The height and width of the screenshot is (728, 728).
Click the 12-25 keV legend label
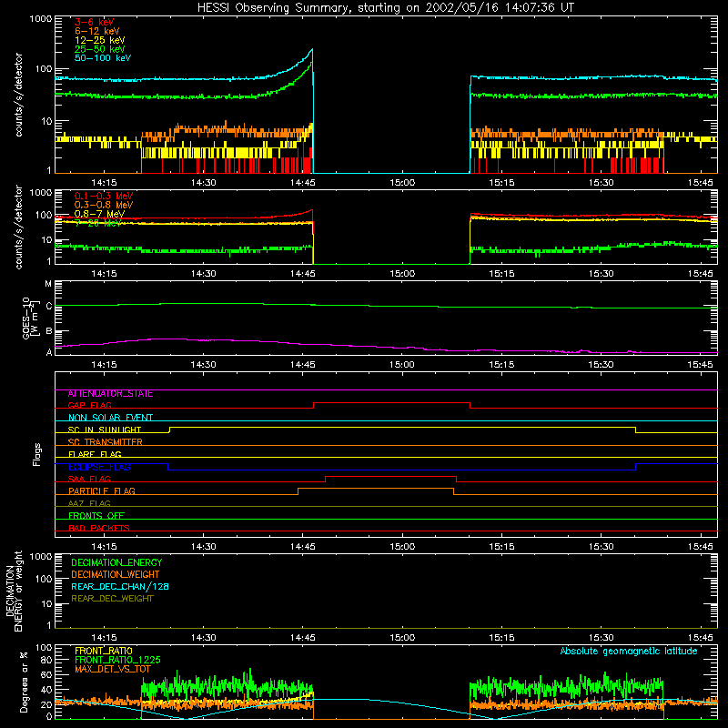[x=100, y=40]
